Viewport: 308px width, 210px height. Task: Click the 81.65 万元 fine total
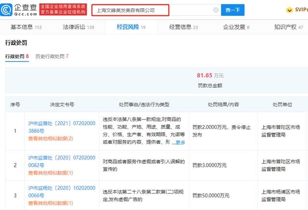(x=210, y=75)
